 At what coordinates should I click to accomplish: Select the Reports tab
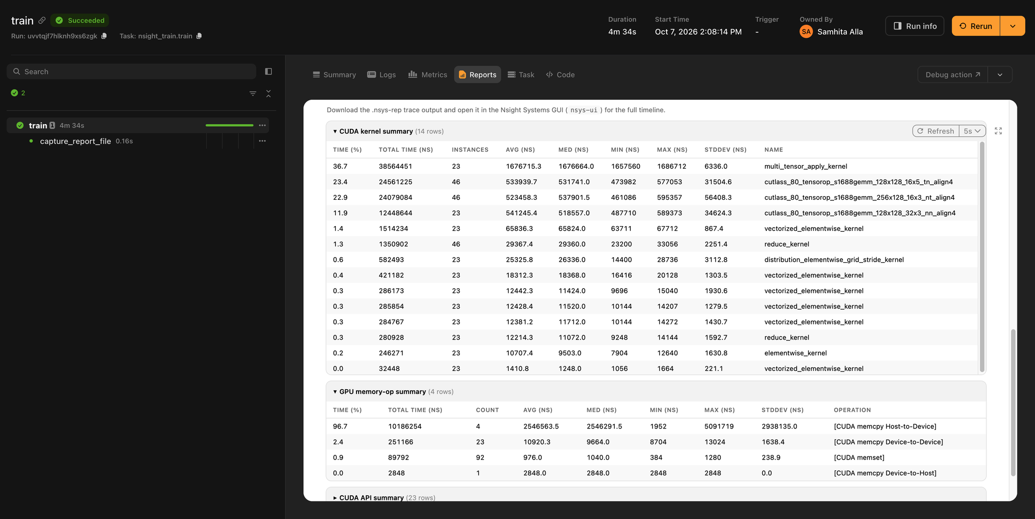pyautogui.click(x=477, y=75)
